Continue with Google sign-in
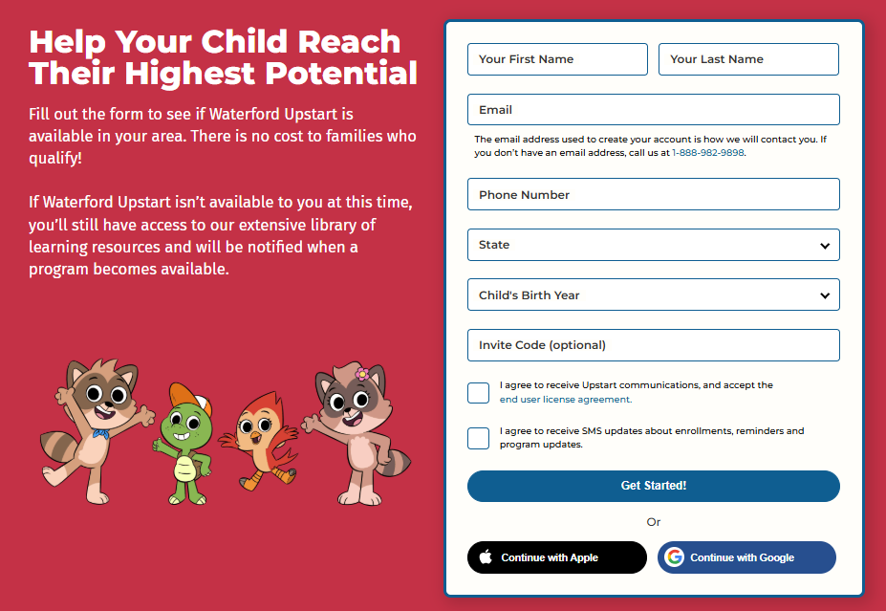The image size is (886, 611). 746,557
